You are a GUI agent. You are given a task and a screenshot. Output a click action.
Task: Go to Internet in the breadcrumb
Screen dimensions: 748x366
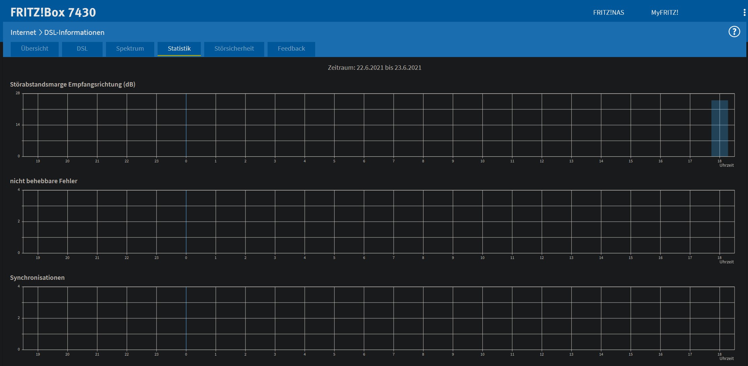(x=23, y=33)
